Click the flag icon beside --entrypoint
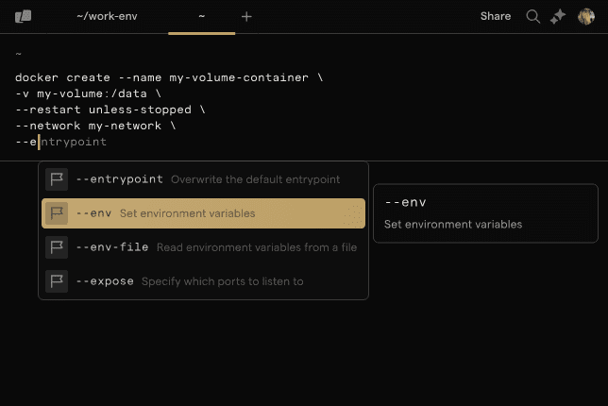The width and height of the screenshot is (608, 406). tap(57, 179)
